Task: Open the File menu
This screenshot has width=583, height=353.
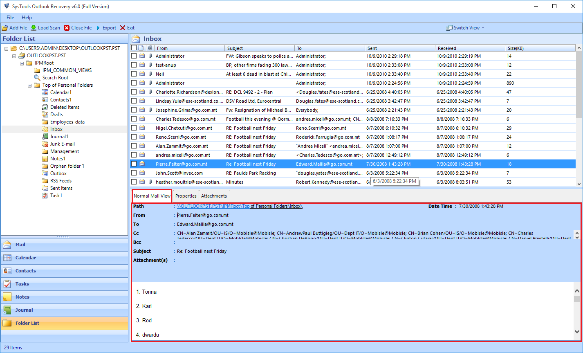Action: (x=10, y=18)
